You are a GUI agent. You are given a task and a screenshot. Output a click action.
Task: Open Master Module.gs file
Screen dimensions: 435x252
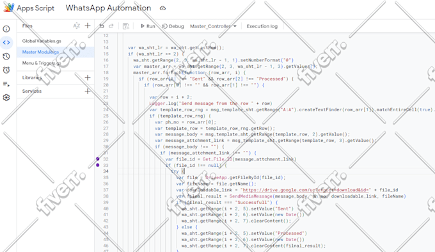40,52
